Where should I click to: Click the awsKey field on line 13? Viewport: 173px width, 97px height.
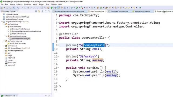[98, 60]
